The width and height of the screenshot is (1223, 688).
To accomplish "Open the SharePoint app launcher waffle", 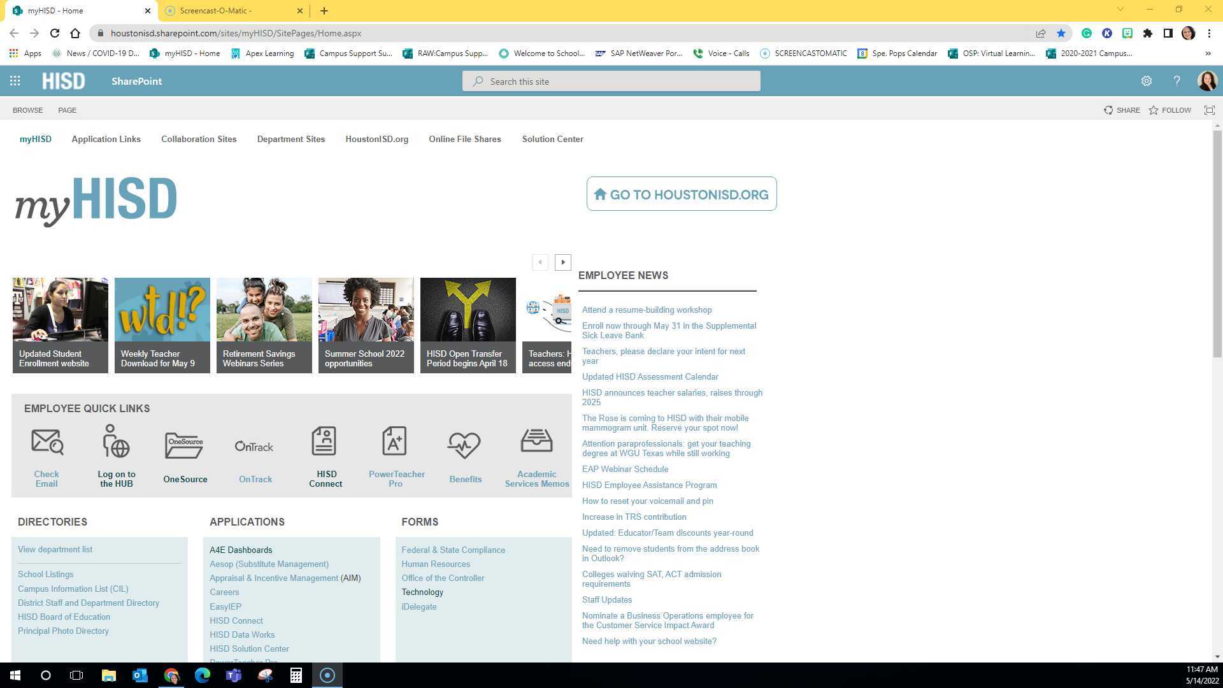I will (x=15, y=81).
